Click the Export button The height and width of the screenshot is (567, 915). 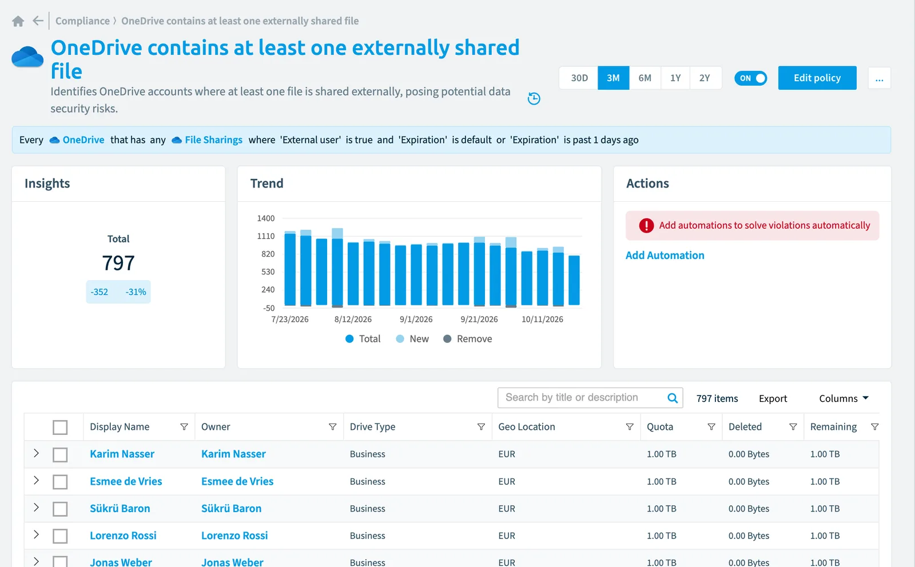773,398
